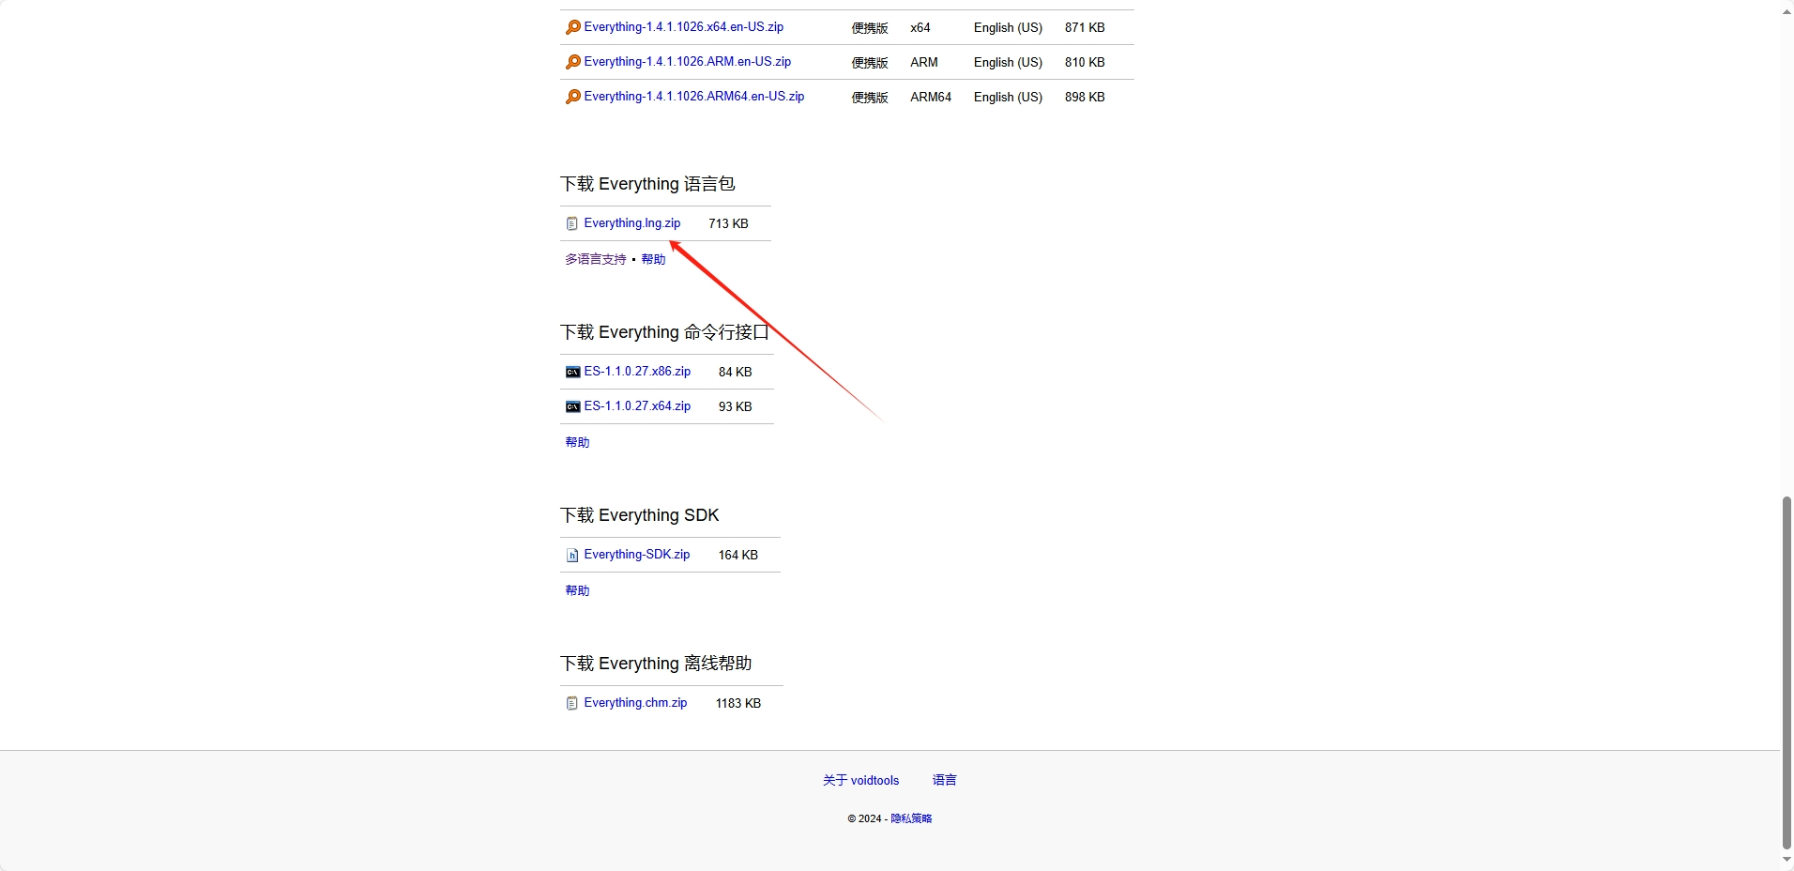
Task: Click the scrollbar down arrow
Action: pos(1786,860)
